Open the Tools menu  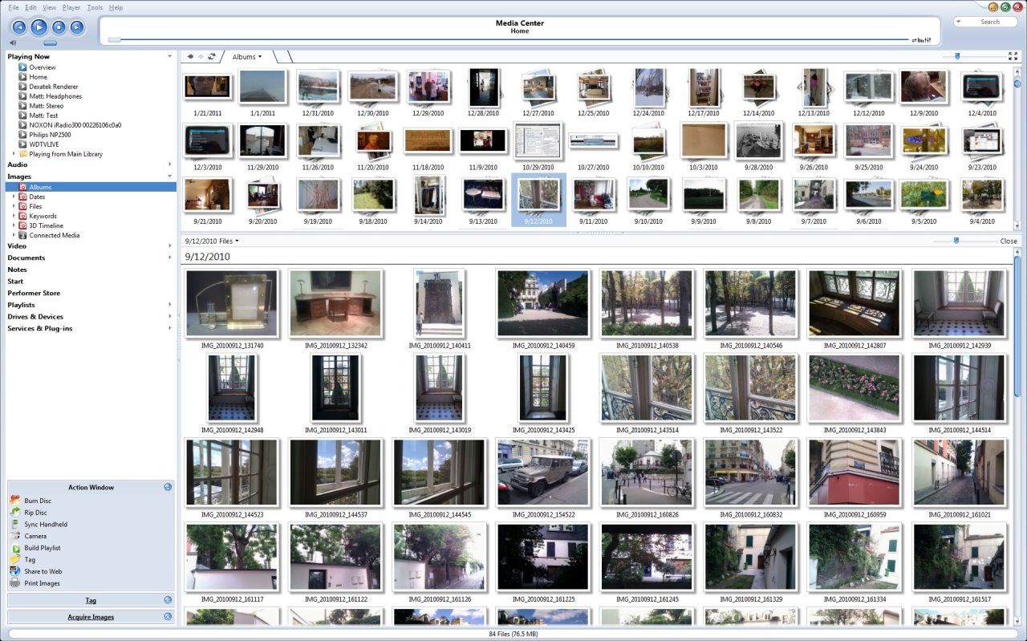click(x=95, y=7)
